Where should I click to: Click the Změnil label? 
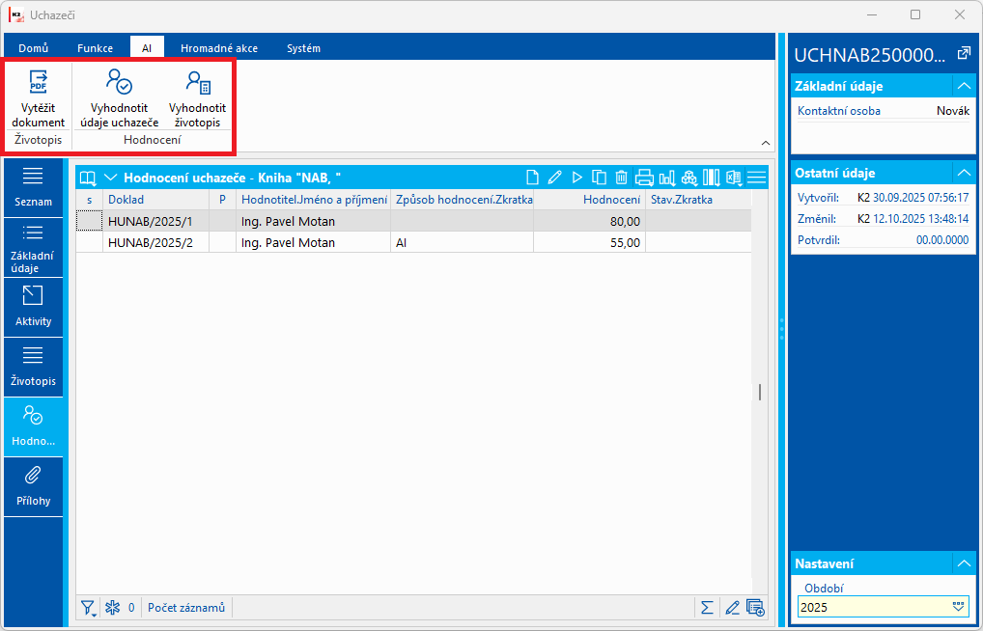click(816, 219)
